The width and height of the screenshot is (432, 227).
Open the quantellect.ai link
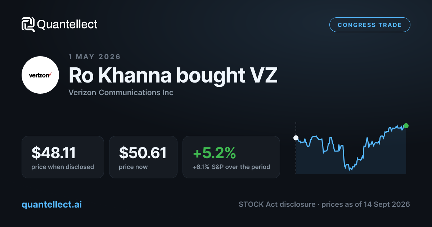pos(52,204)
